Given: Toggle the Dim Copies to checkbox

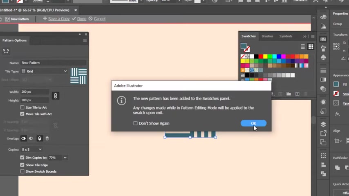Looking at the screenshot, I should coord(22,158).
